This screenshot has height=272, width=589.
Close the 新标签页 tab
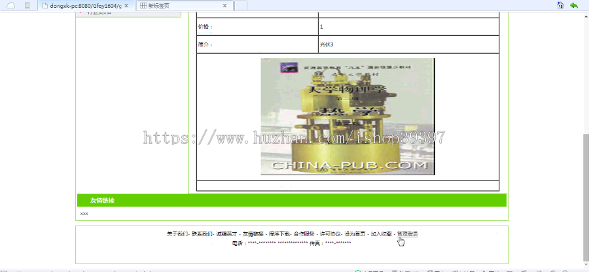coord(224,6)
